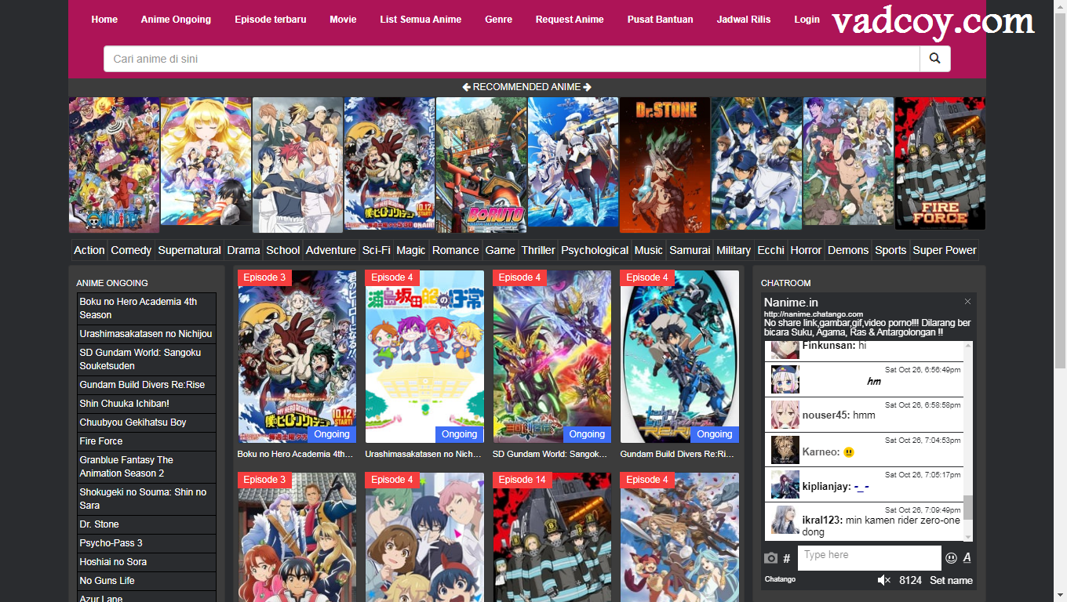Image resolution: width=1067 pixels, height=602 pixels.
Task: Open the Anime Ongoing menu
Action: pos(176,20)
